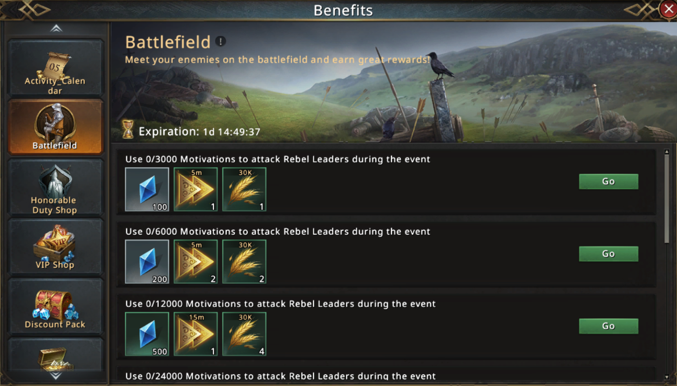Click Go for the 6000 Motivations task
The image size is (677, 386).
point(609,254)
